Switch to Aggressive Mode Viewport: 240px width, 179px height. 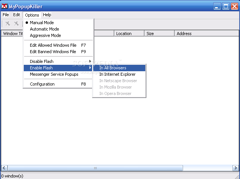58,35
